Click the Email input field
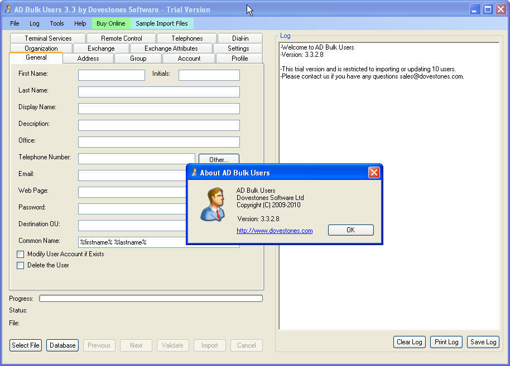 pyautogui.click(x=132, y=175)
